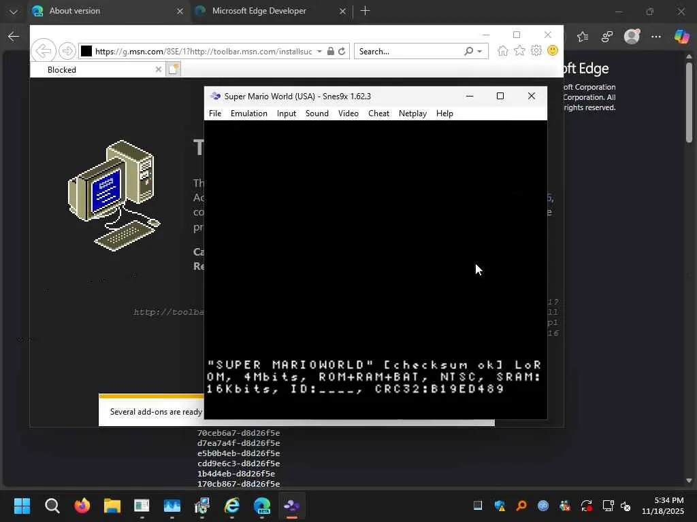
Task: Open a new tab in Internet Explorer
Action: click(174, 69)
